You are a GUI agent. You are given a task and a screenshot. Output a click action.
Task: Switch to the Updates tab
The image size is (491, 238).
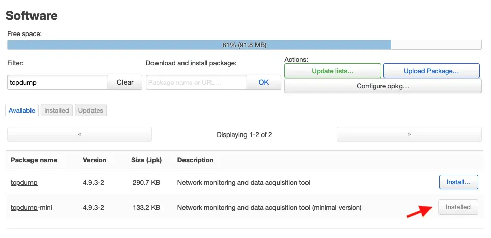[90, 111]
